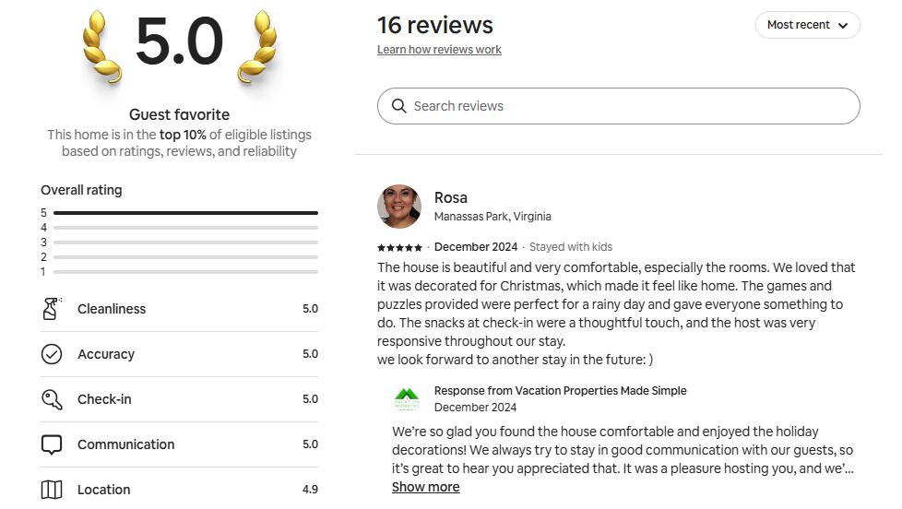Viewport: 902px width, 509px height.
Task: Click the Guest favorite heading
Action: (x=179, y=114)
